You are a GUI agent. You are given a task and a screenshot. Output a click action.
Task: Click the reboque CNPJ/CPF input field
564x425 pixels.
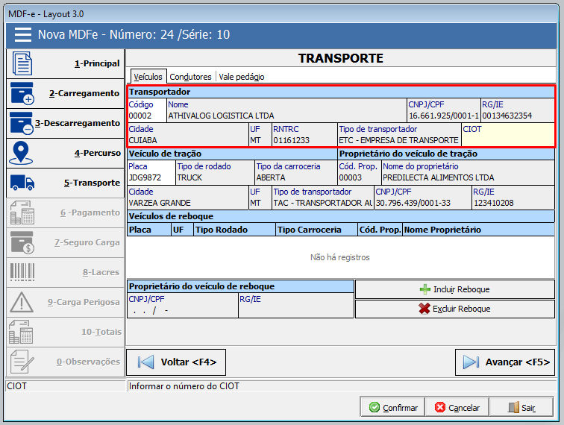click(x=181, y=310)
